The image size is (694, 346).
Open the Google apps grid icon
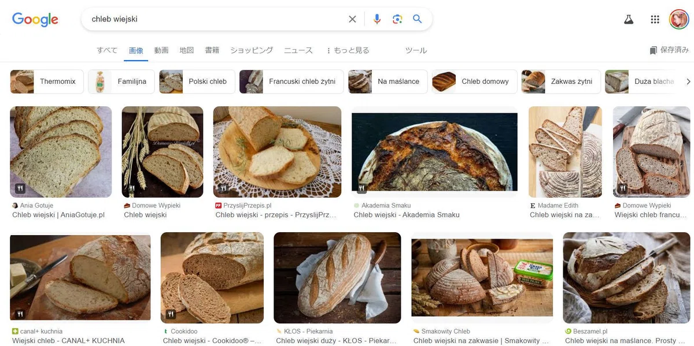coord(655,19)
